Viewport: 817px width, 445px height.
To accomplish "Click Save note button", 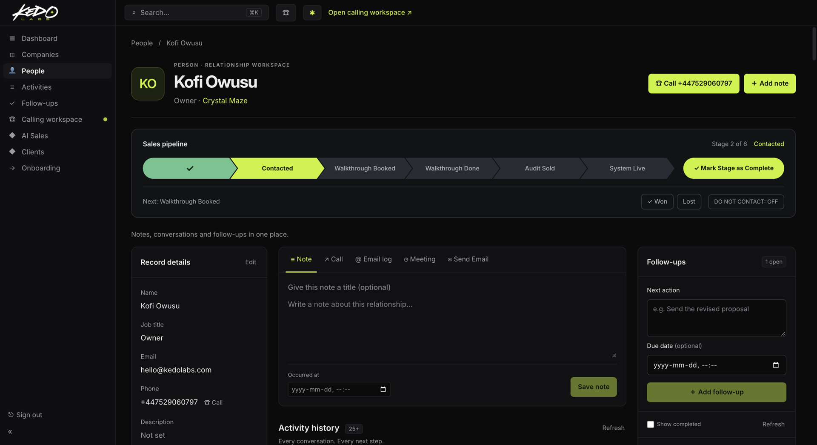I will [x=593, y=387].
